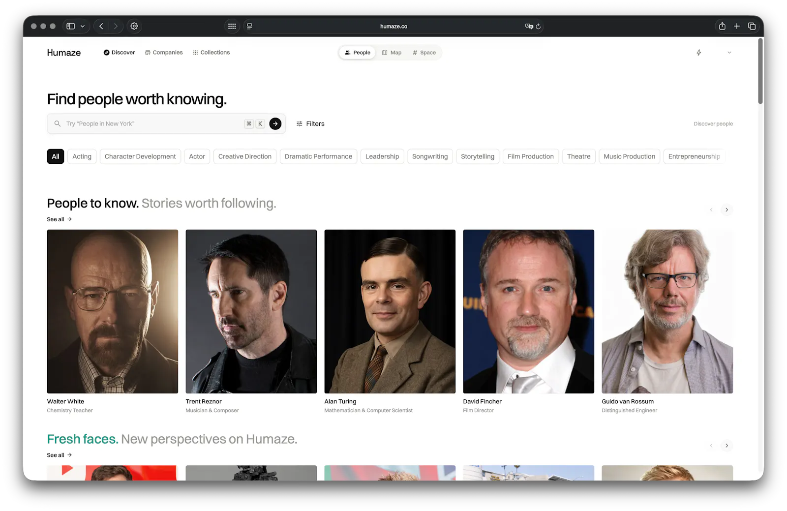Click See all under Fresh faces
787x511 pixels.
click(x=60, y=455)
